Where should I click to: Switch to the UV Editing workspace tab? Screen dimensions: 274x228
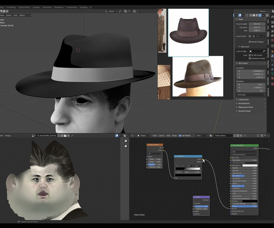click(11, 7)
